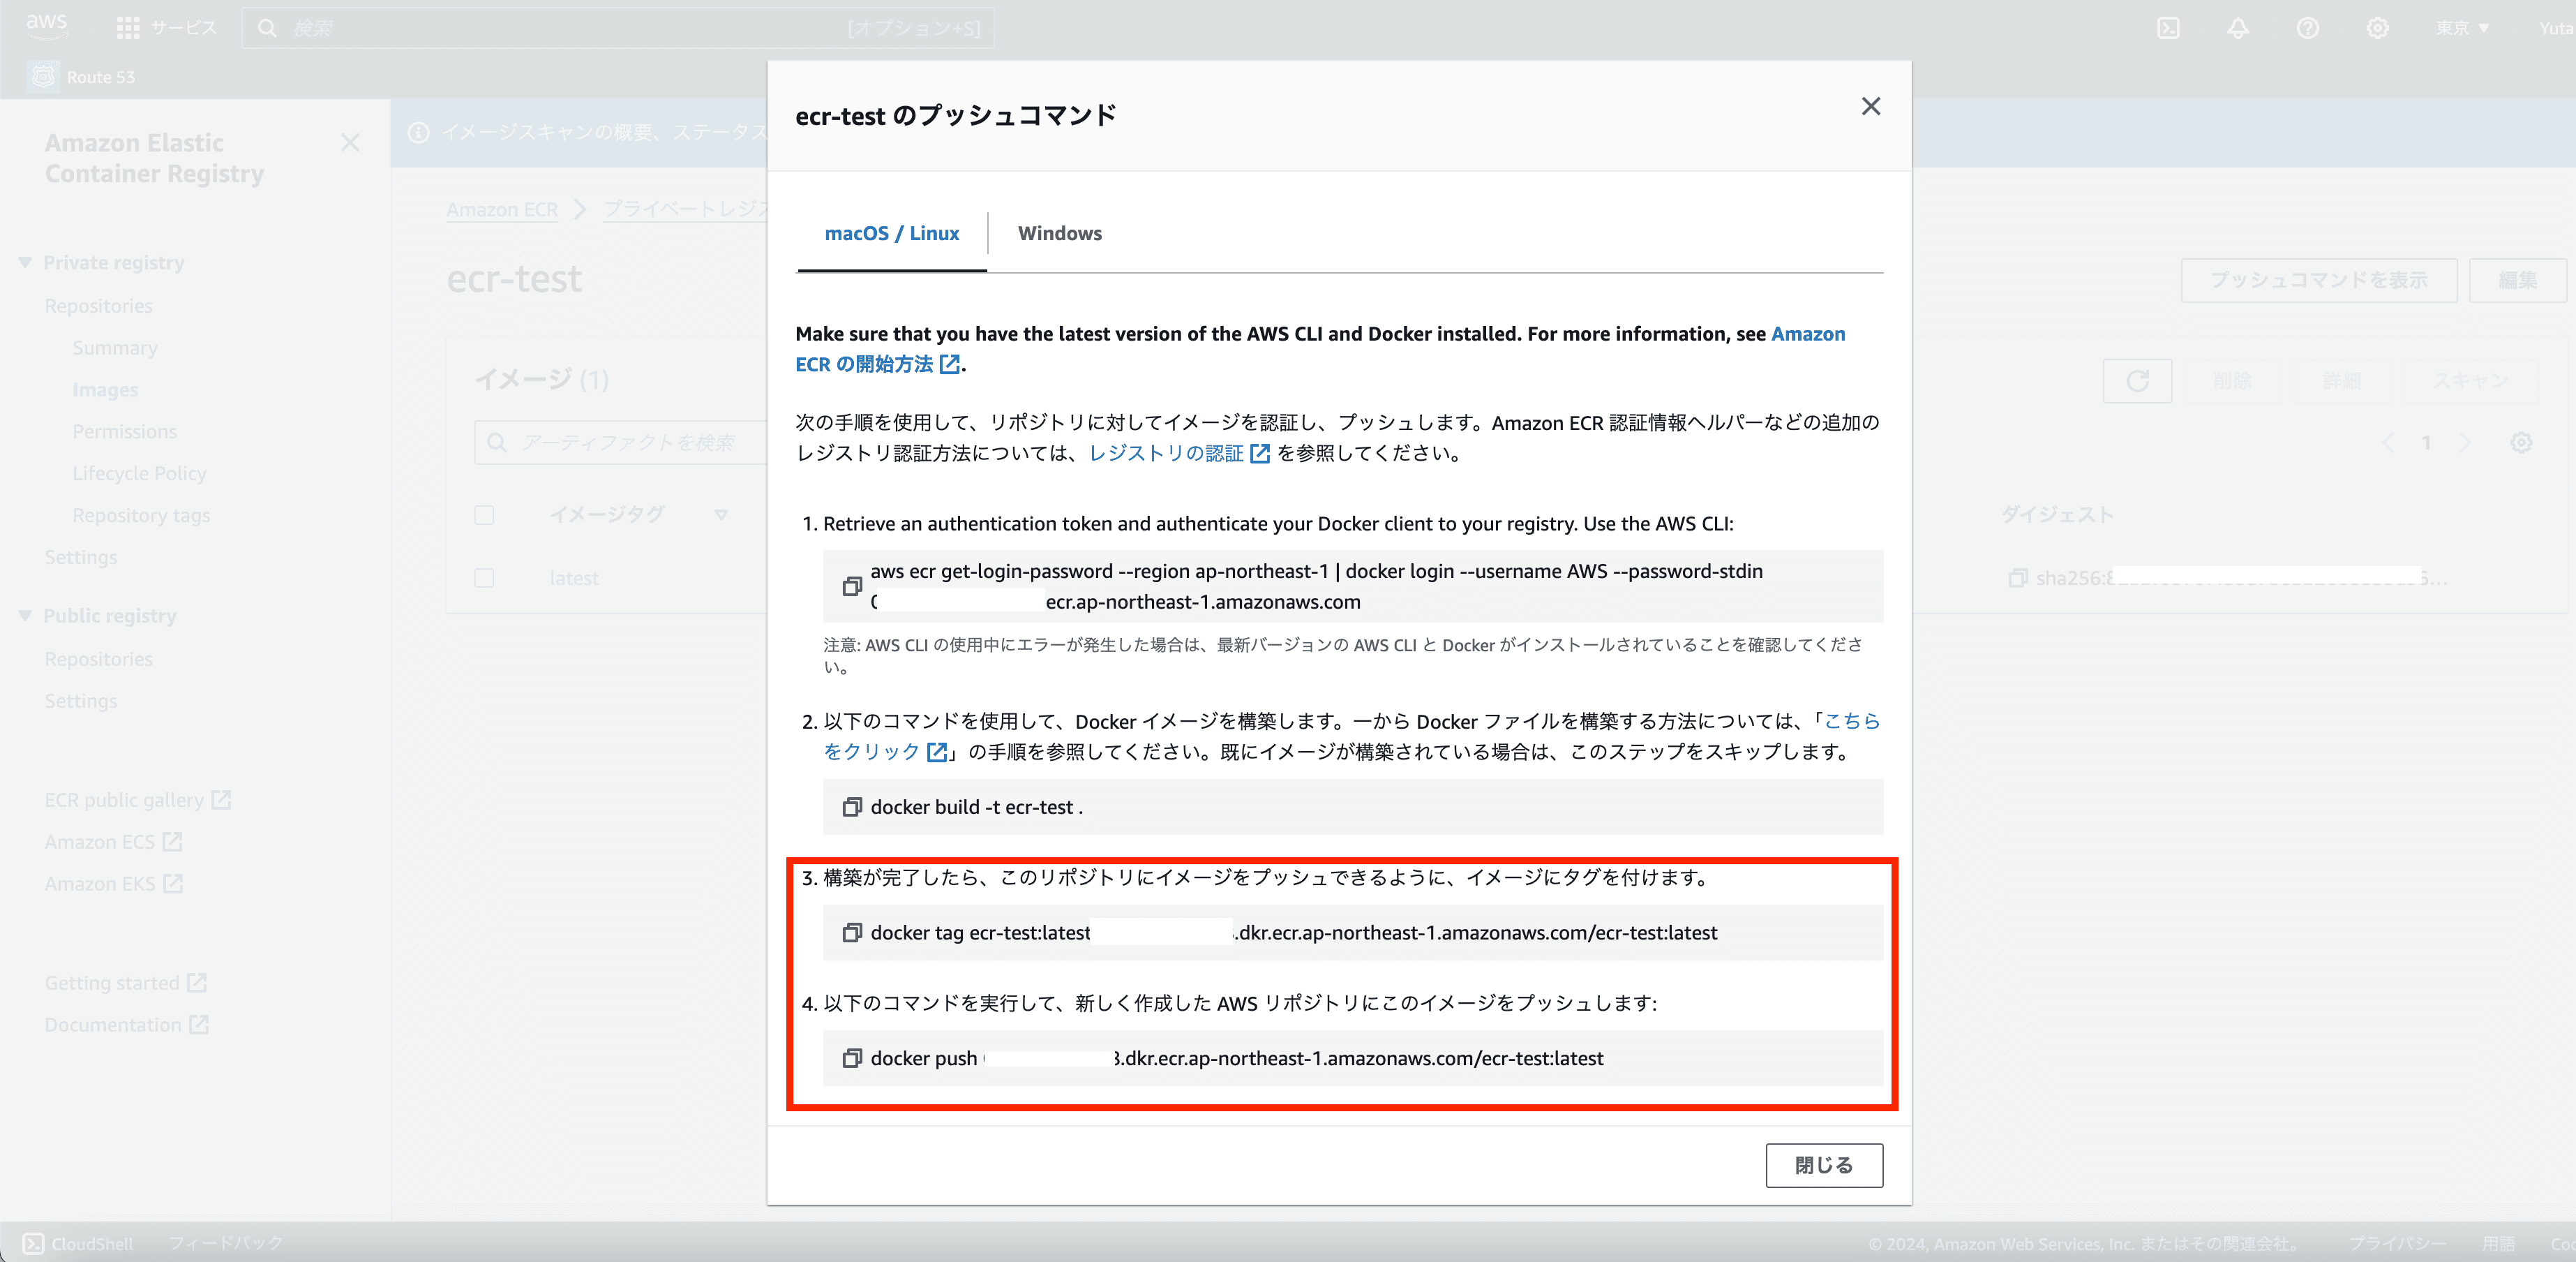The image size is (2576, 1262).
Task: Refresh the images list
Action: click(2138, 381)
